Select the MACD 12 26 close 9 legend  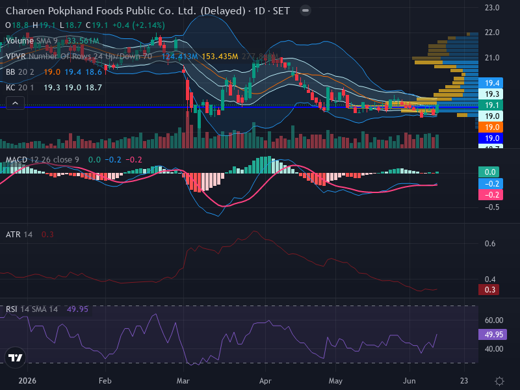(42, 160)
